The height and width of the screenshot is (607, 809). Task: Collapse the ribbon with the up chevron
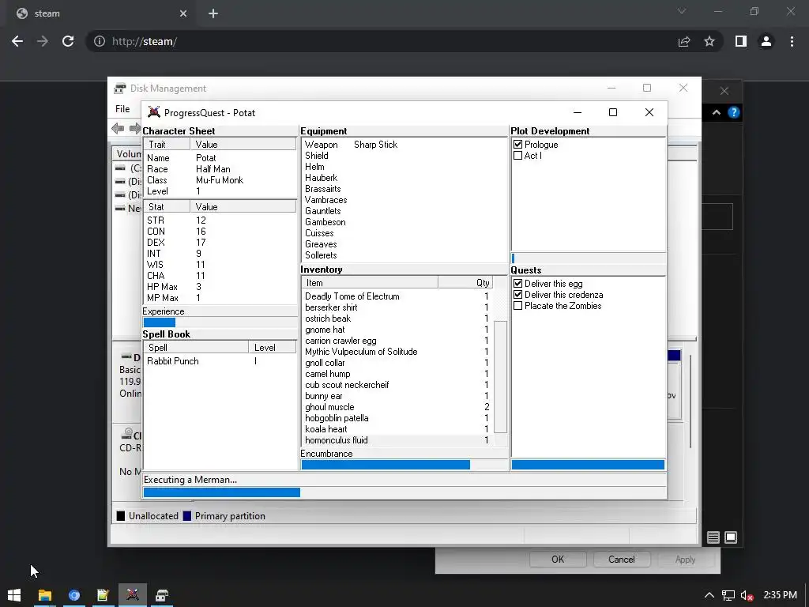(x=716, y=112)
